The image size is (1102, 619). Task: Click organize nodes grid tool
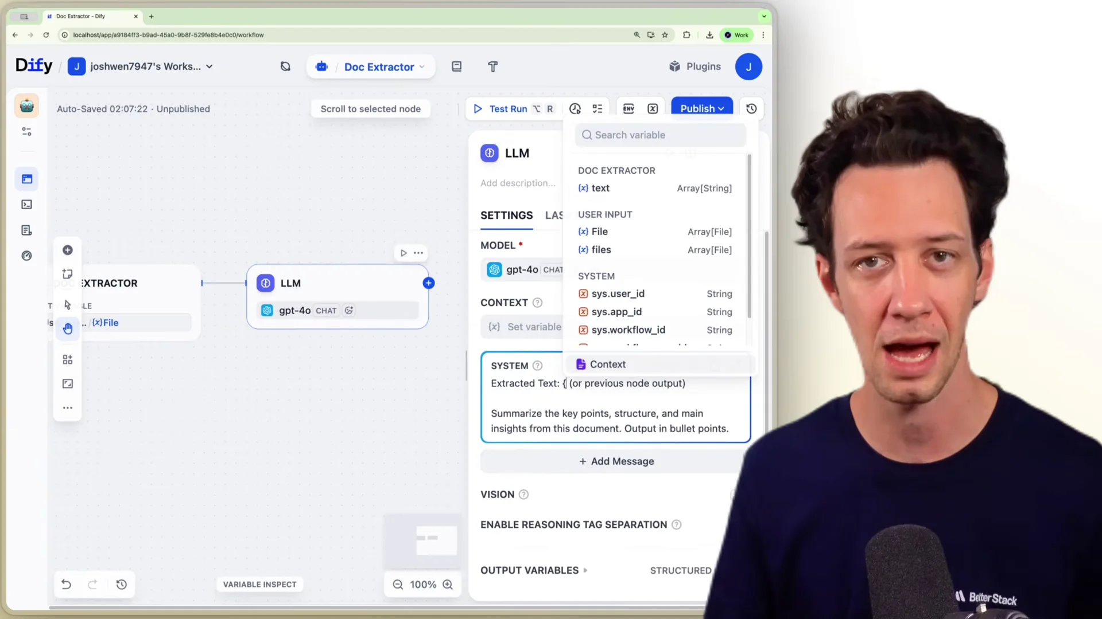tap(67, 360)
